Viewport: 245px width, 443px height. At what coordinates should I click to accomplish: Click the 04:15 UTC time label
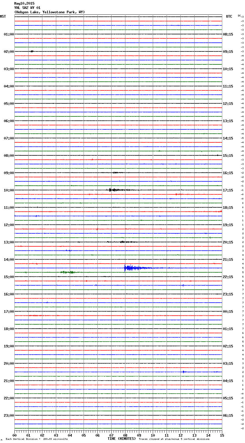click(x=228, y=381)
